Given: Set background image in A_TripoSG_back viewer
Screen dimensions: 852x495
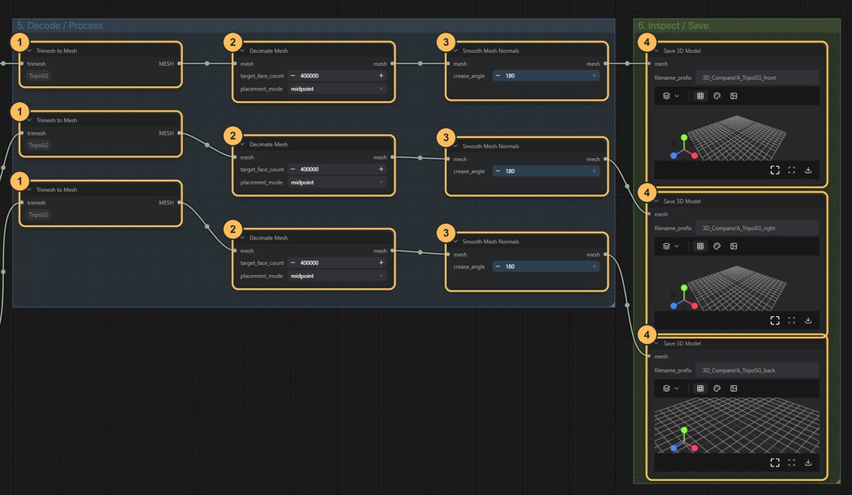Looking at the screenshot, I should (x=733, y=389).
